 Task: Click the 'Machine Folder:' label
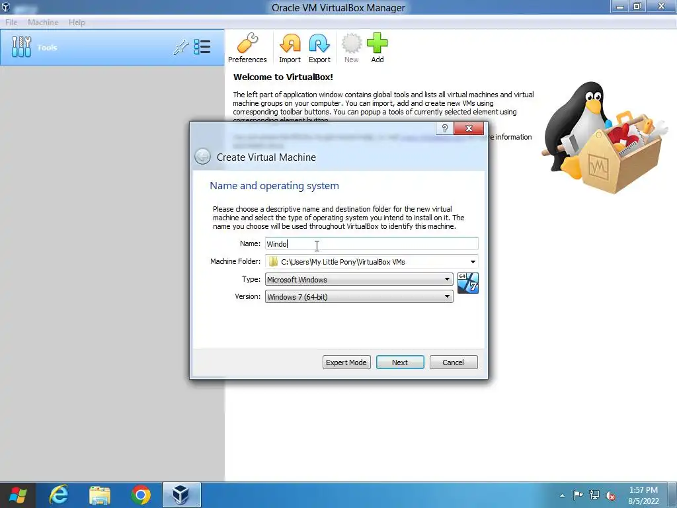(235, 261)
